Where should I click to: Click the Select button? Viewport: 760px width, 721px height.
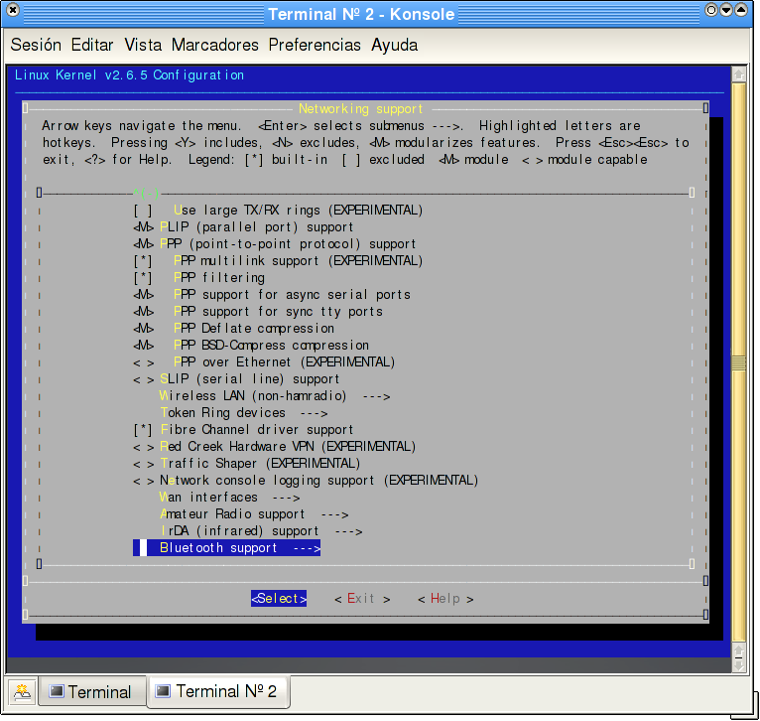pos(279,599)
